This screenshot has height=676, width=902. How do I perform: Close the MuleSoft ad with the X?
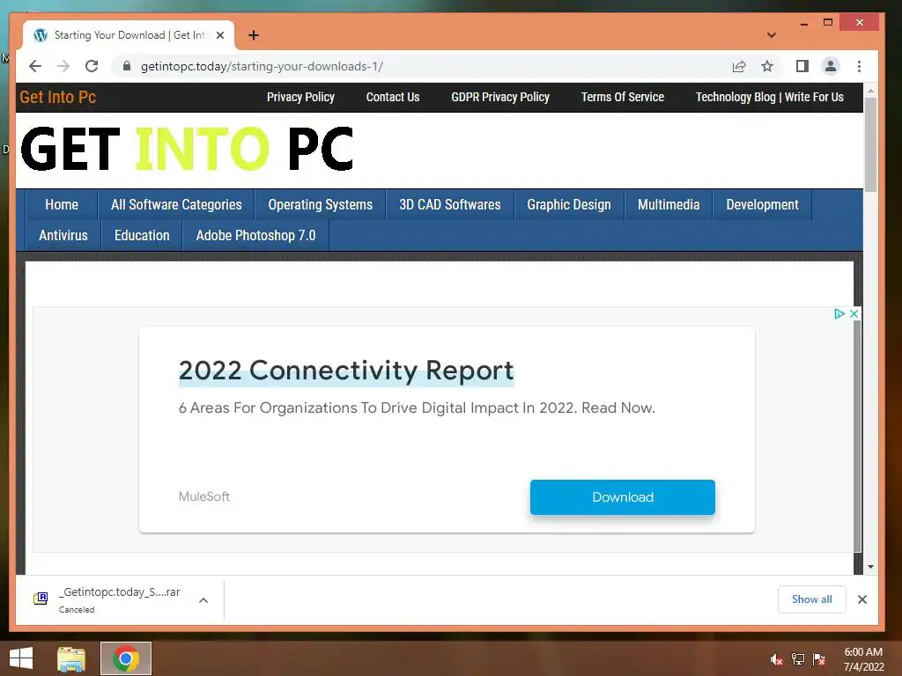(x=854, y=313)
